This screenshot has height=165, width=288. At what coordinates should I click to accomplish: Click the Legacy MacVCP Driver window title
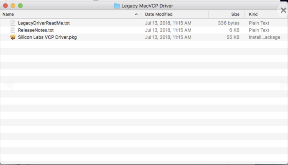click(x=147, y=6)
